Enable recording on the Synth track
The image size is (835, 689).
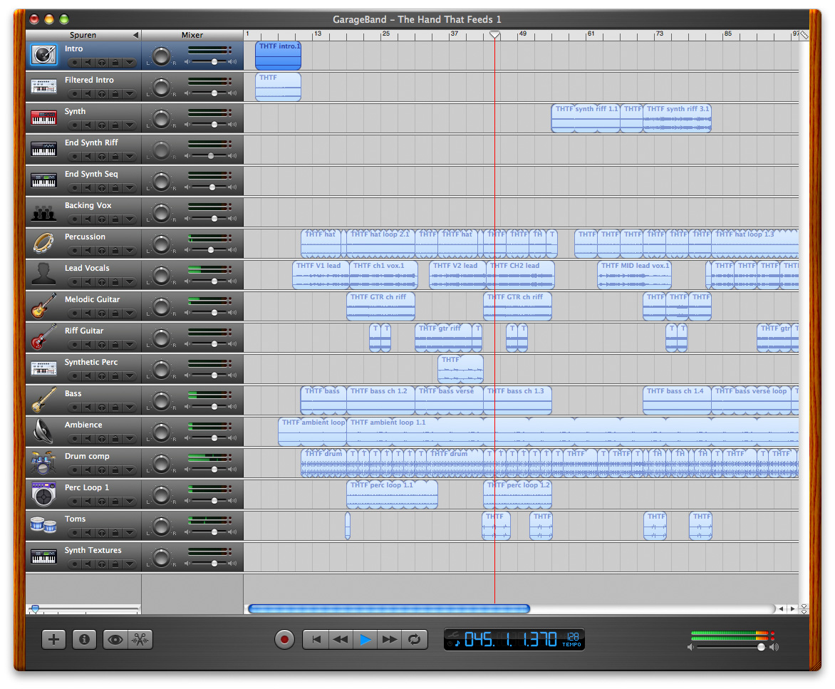coord(75,125)
